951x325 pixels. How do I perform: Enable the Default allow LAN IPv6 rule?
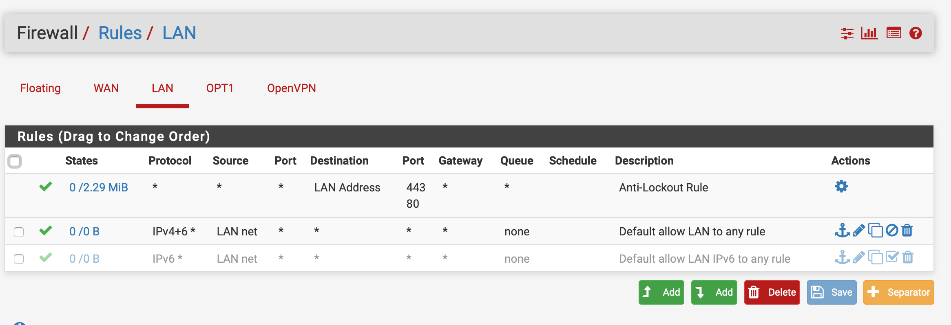point(892,258)
